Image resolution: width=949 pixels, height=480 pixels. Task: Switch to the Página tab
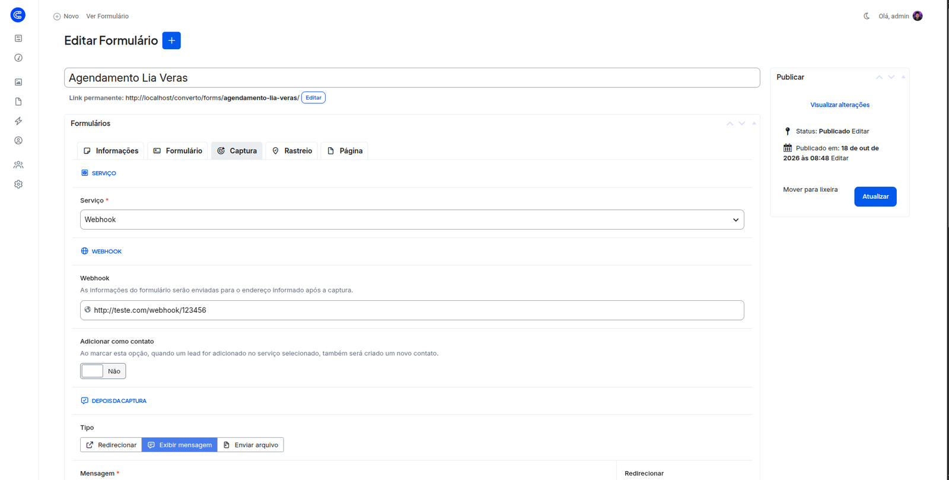345,151
